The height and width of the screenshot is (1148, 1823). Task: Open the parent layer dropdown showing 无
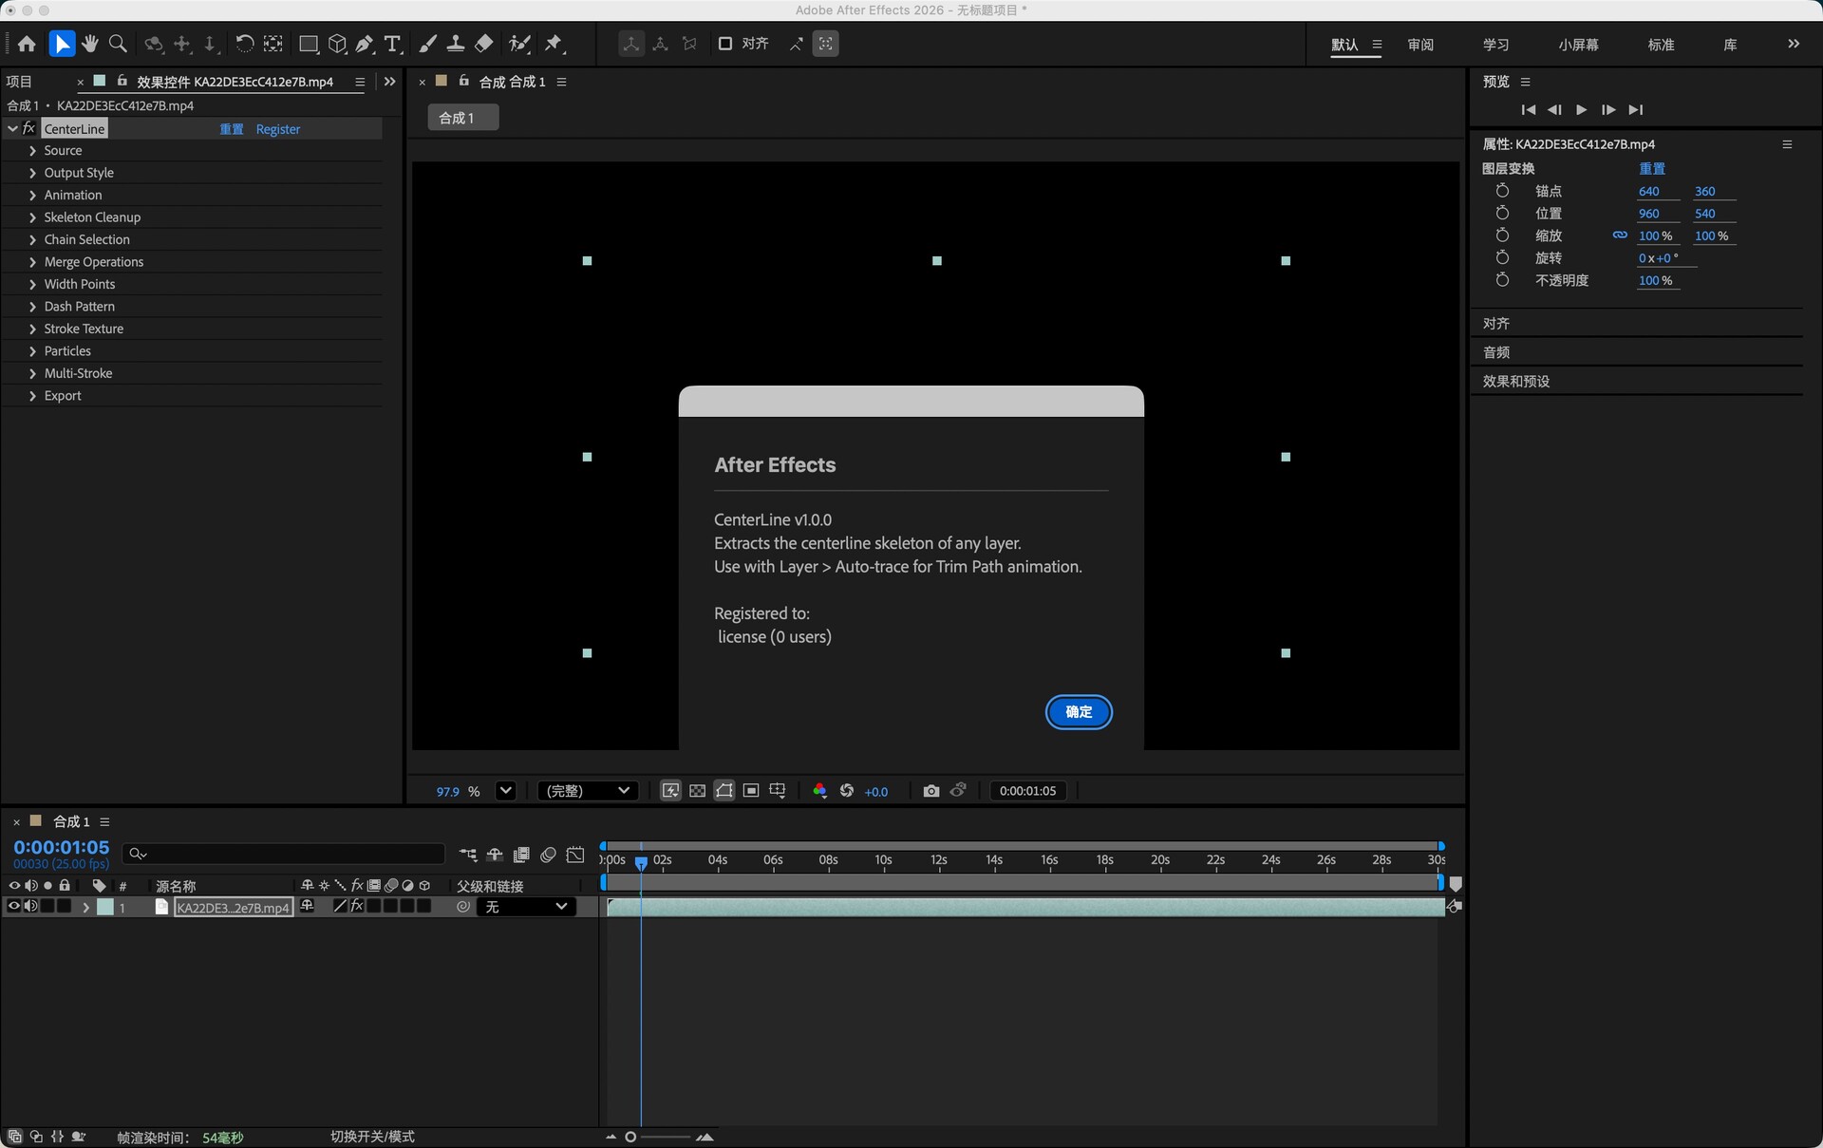(x=527, y=907)
